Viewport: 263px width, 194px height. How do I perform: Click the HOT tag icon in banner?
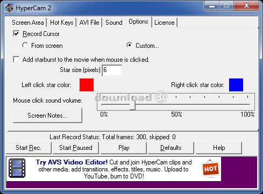(x=210, y=168)
